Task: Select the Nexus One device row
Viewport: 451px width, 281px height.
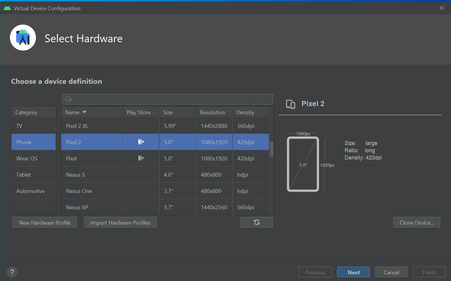Action: pyautogui.click(x=165, y=191)
